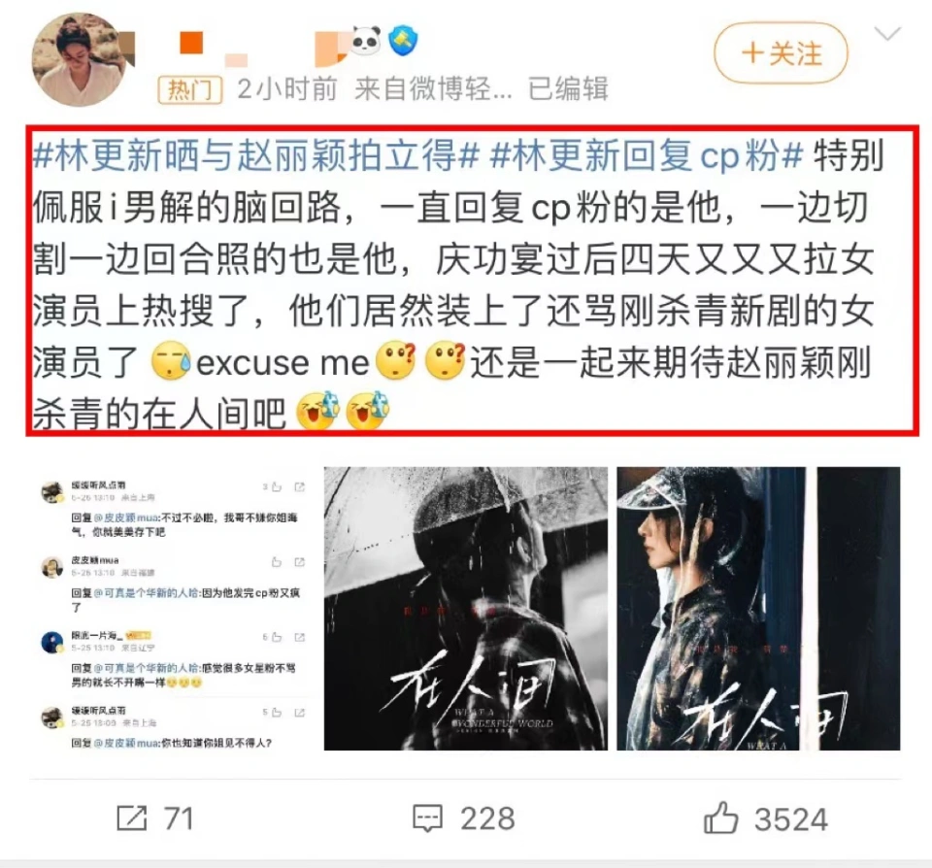Follow the poster with 关注 button

(x=781, y=53)
